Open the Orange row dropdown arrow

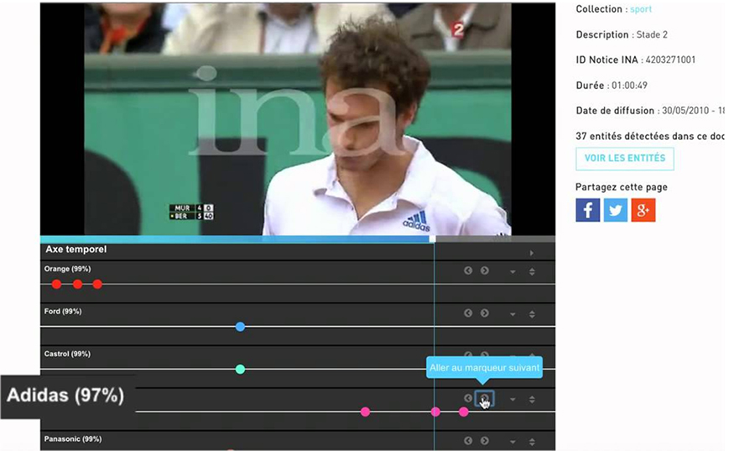click(x=513, y=272)
